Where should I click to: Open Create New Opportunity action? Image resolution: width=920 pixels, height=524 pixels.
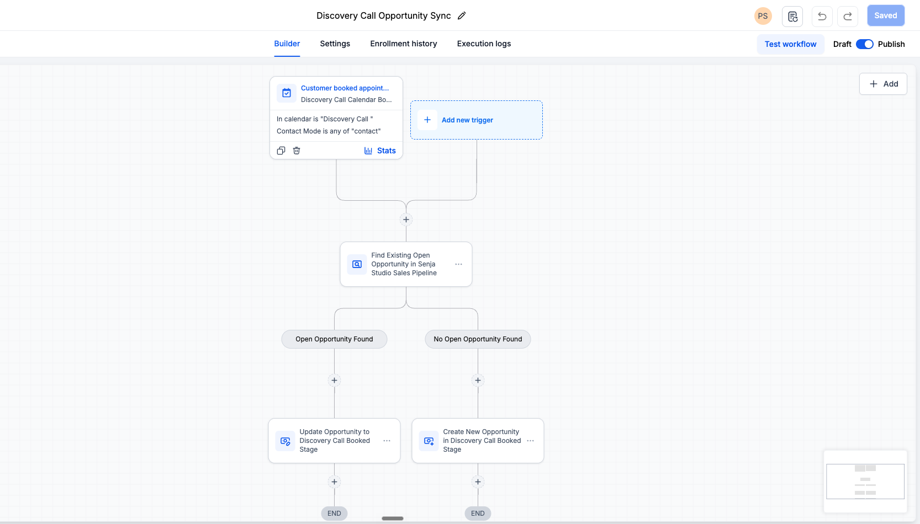tap(478, 441)
